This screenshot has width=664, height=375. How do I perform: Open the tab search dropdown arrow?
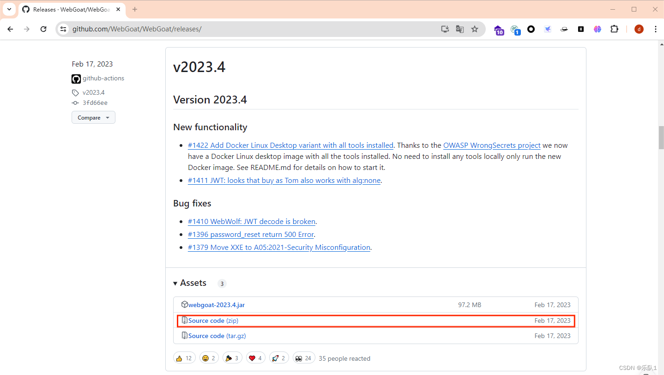point(9,9)
